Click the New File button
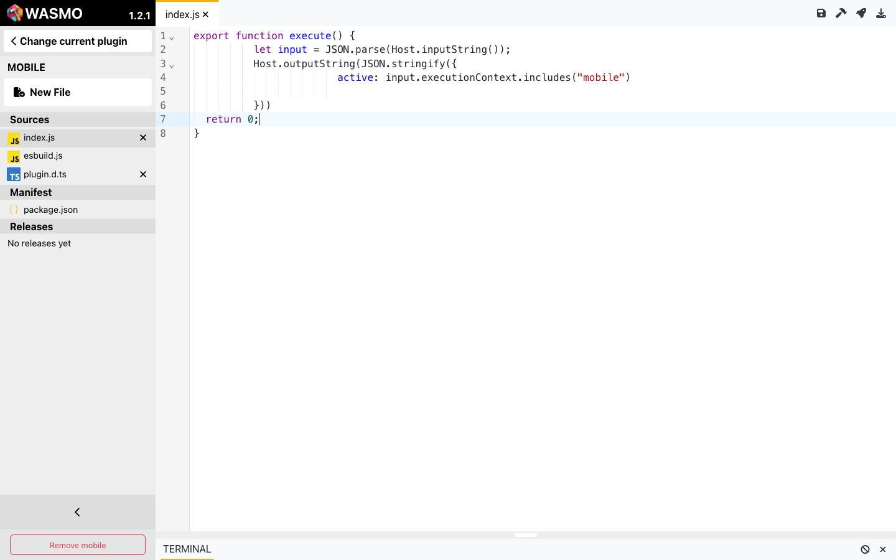The width and height of the screenshot is (896, 560). tap(78, 92)
